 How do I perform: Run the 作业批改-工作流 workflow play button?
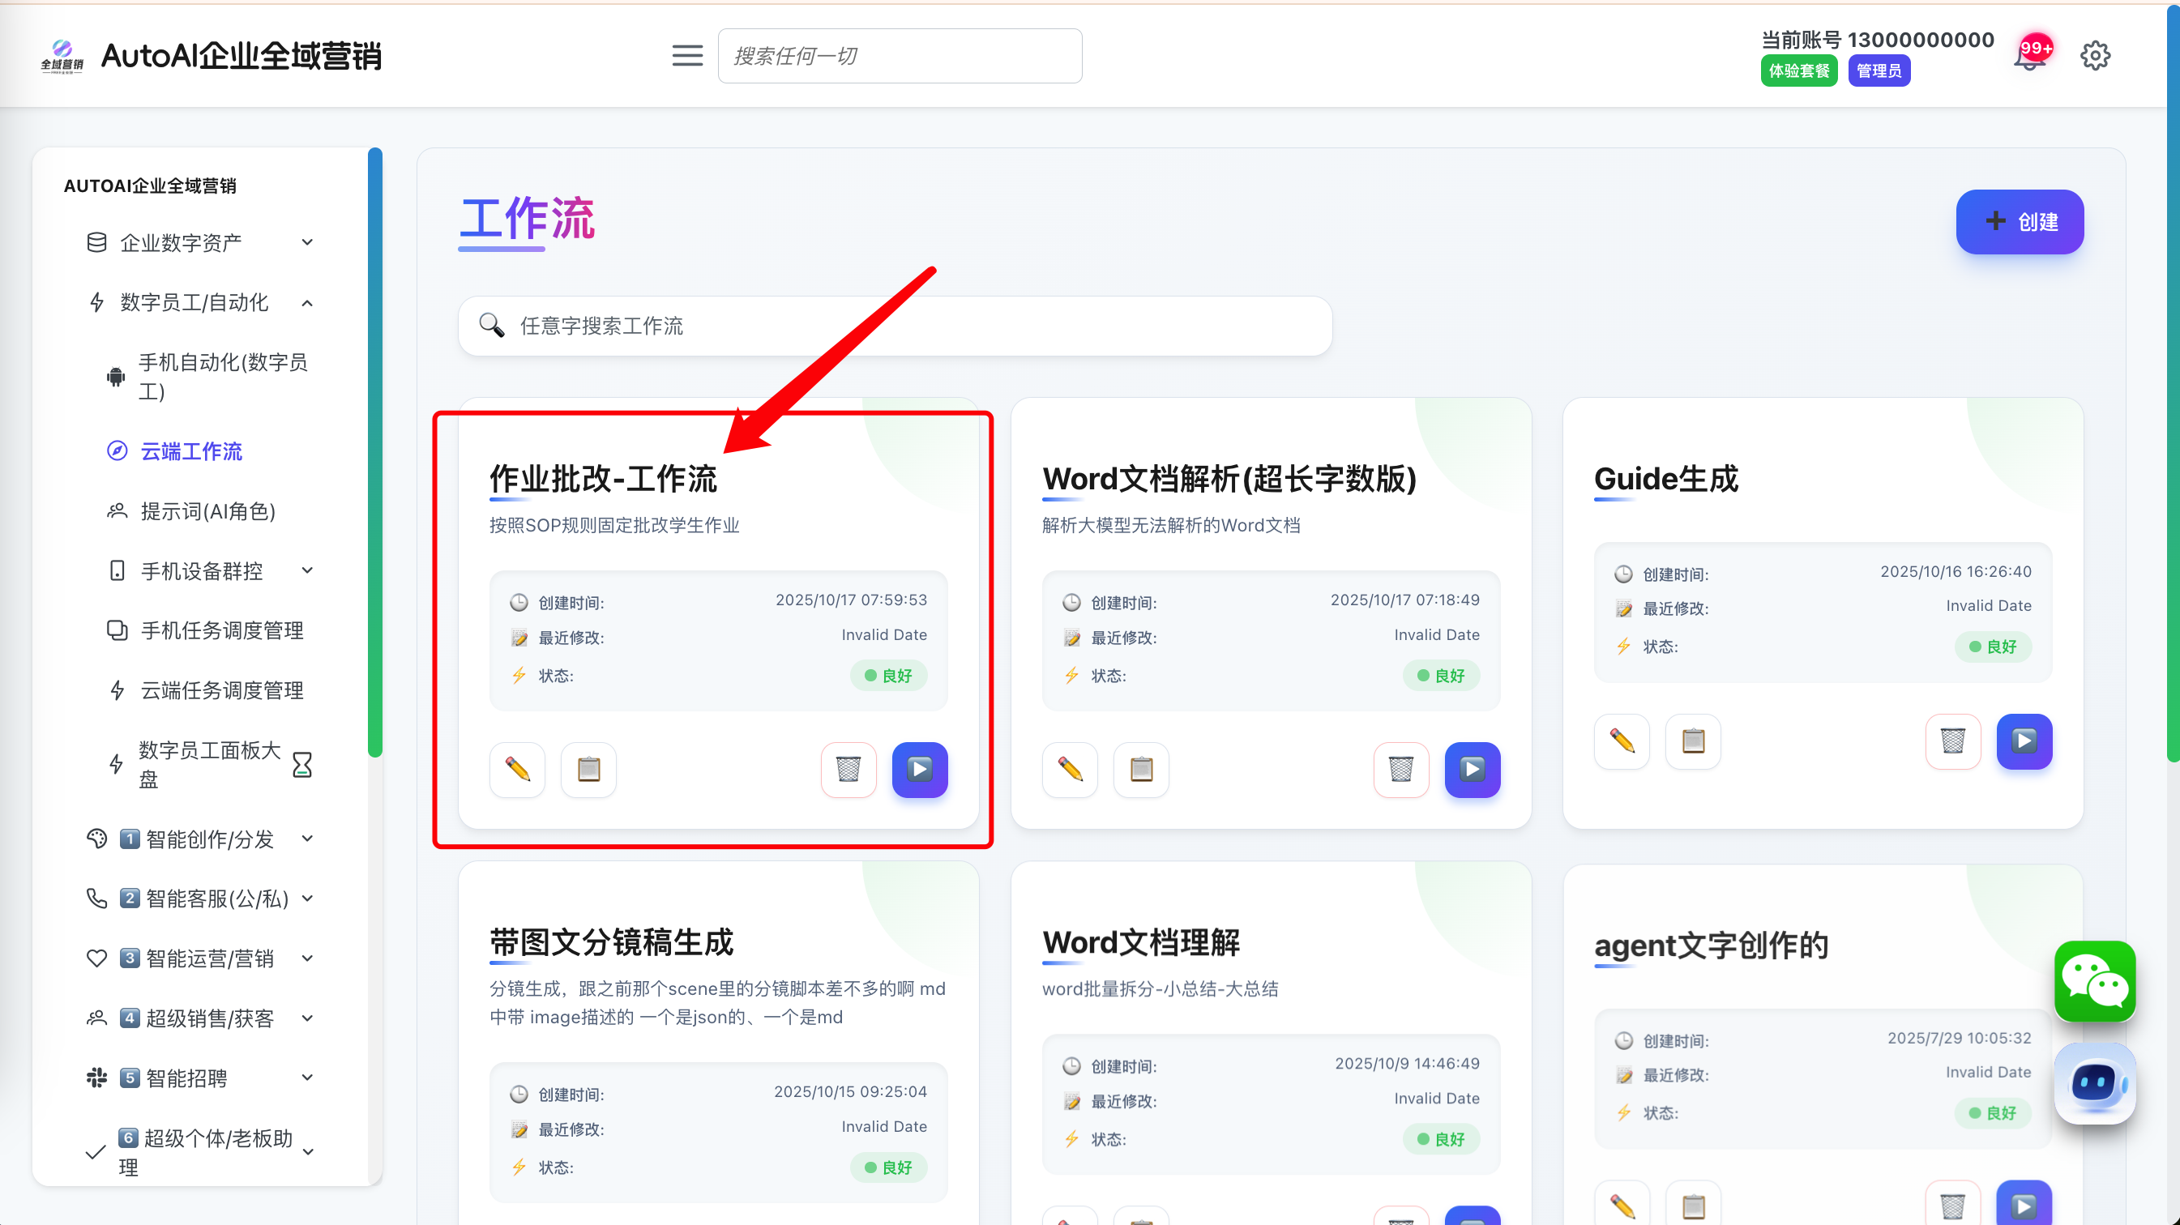pos(919,769)
